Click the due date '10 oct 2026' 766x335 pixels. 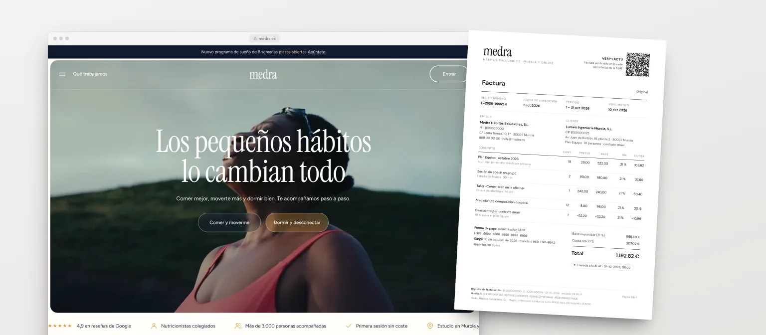[617, 110]
